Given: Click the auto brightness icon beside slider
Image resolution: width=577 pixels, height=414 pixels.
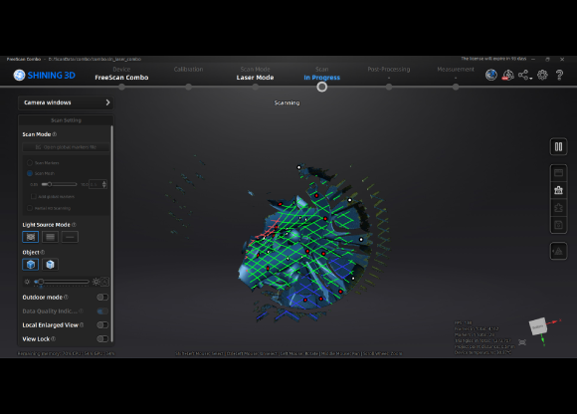Looking at the screenshot, I should click(104, 282).
